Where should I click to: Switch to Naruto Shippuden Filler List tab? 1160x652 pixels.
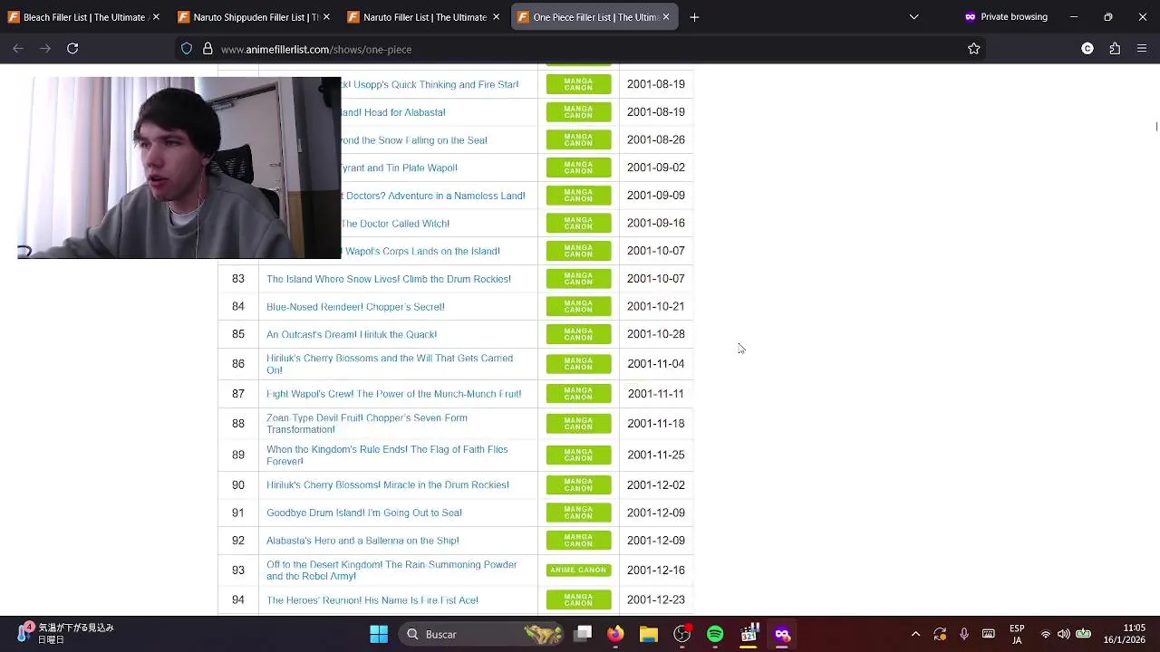(x=254, y=17)
